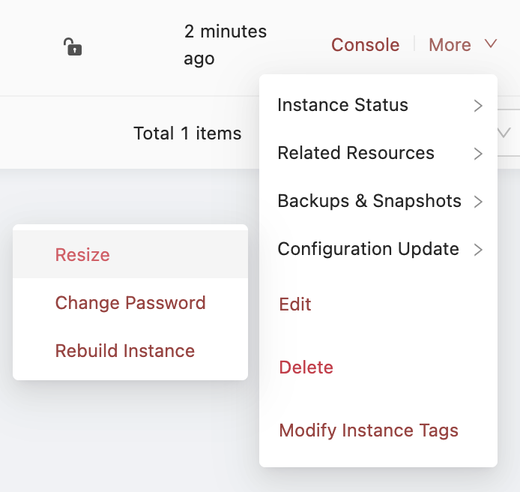Click the unlocked padlock icon

(73, 46)
